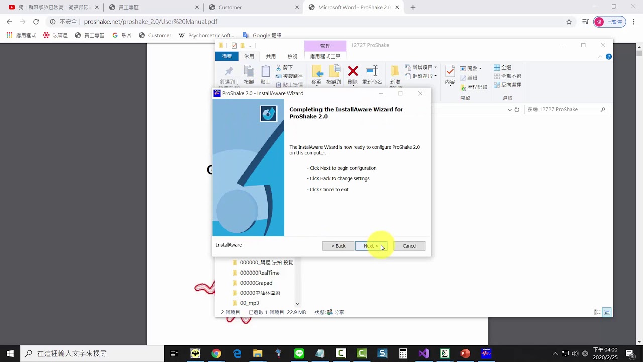Click the Explorer search box for 12727 ProShake
This screenshot has height=362, width=643.
pos(567,109)
